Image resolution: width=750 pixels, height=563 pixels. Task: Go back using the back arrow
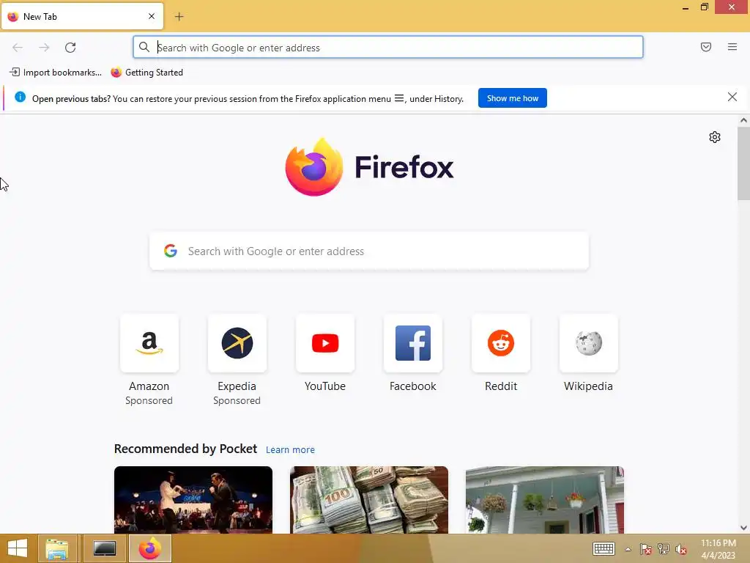[18, 48]
